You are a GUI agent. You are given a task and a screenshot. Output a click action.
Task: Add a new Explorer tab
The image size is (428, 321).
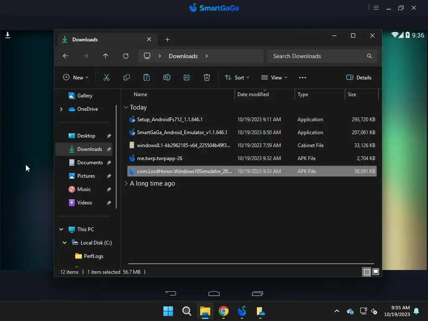[167, 40]
